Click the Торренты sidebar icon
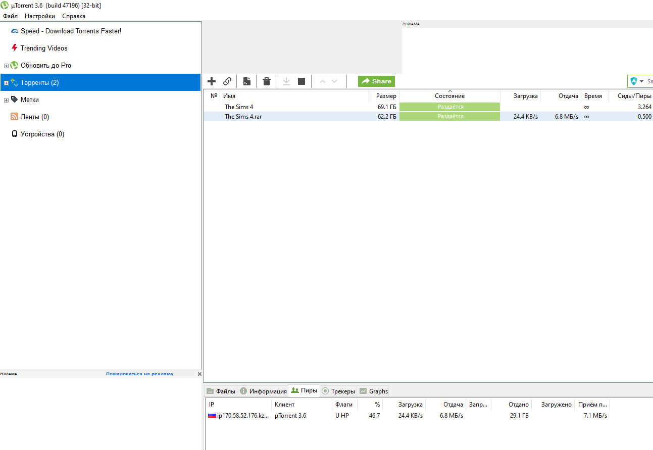653x450 pixels. [14, 82]
